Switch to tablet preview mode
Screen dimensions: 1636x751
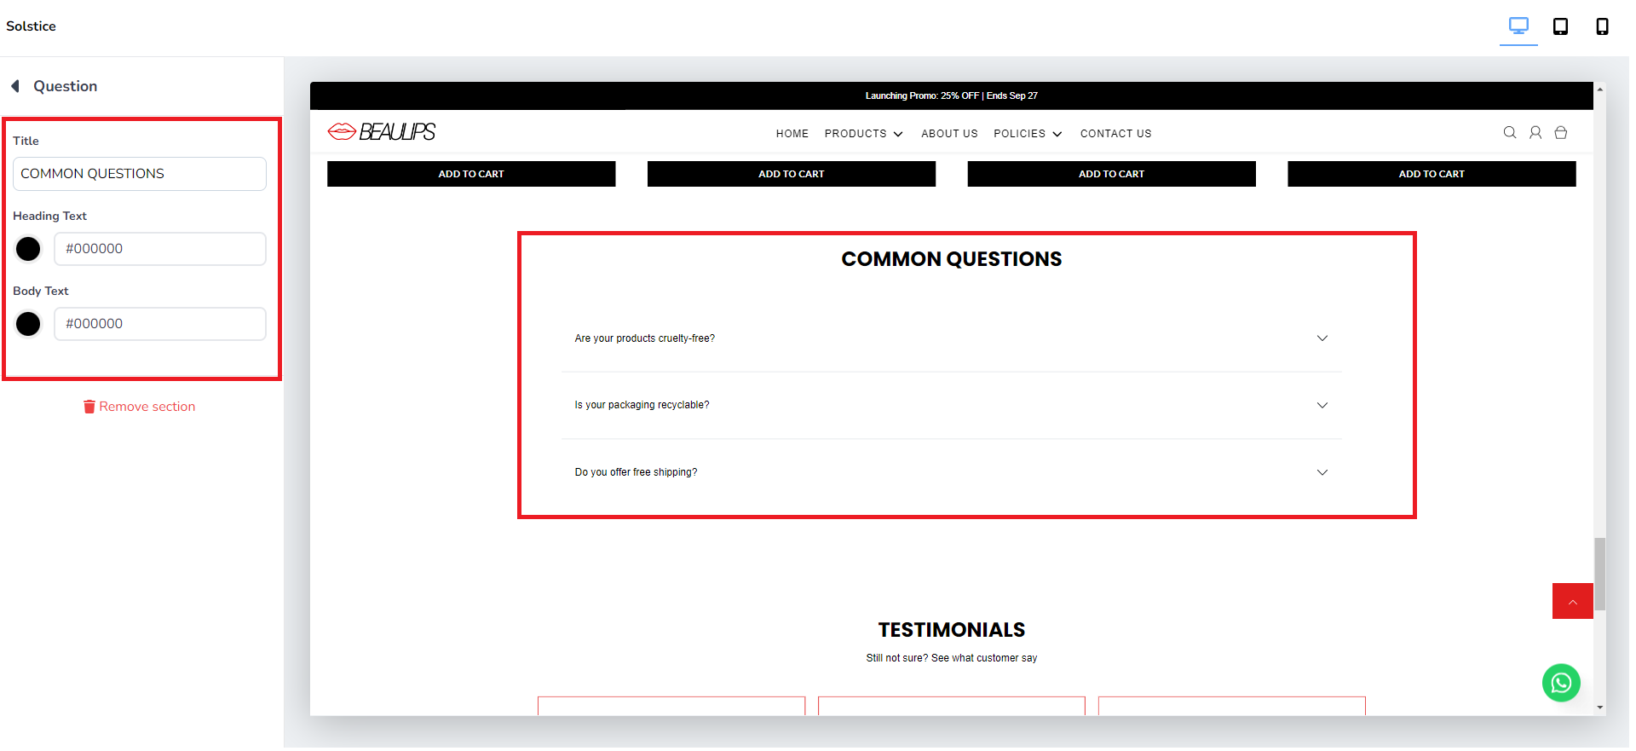tap(1560, 26)
